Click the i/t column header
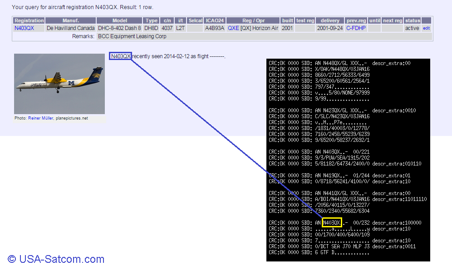The width and height of the screenshot is (452, 276). coord(181,20)
